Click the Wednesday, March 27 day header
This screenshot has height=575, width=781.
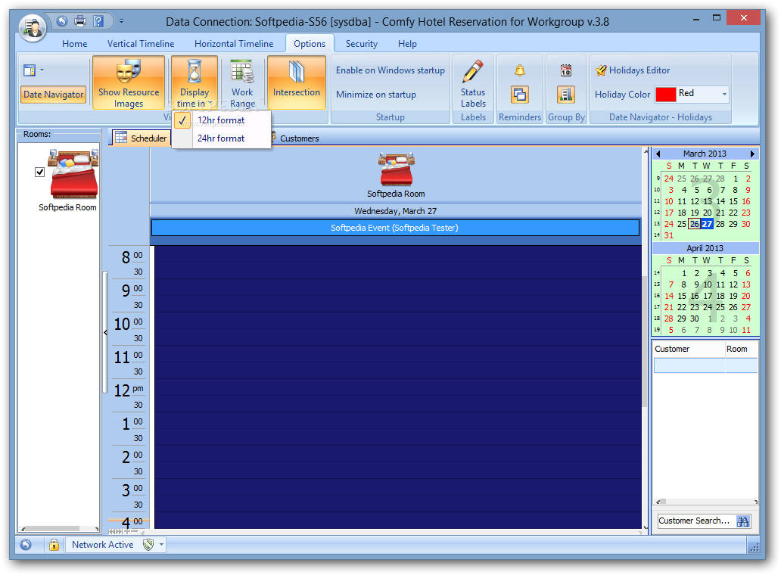(396, 211)
